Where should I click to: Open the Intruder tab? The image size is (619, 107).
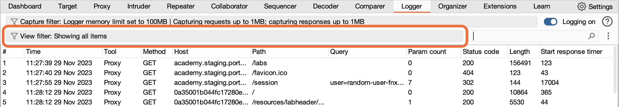(139, 6)
